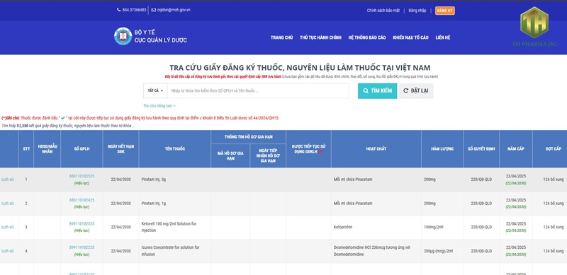The height and width of the screenshot is (275, 567).
Task: Select the Piratam Inj. 1g drug name
Action: coord(154,203)
